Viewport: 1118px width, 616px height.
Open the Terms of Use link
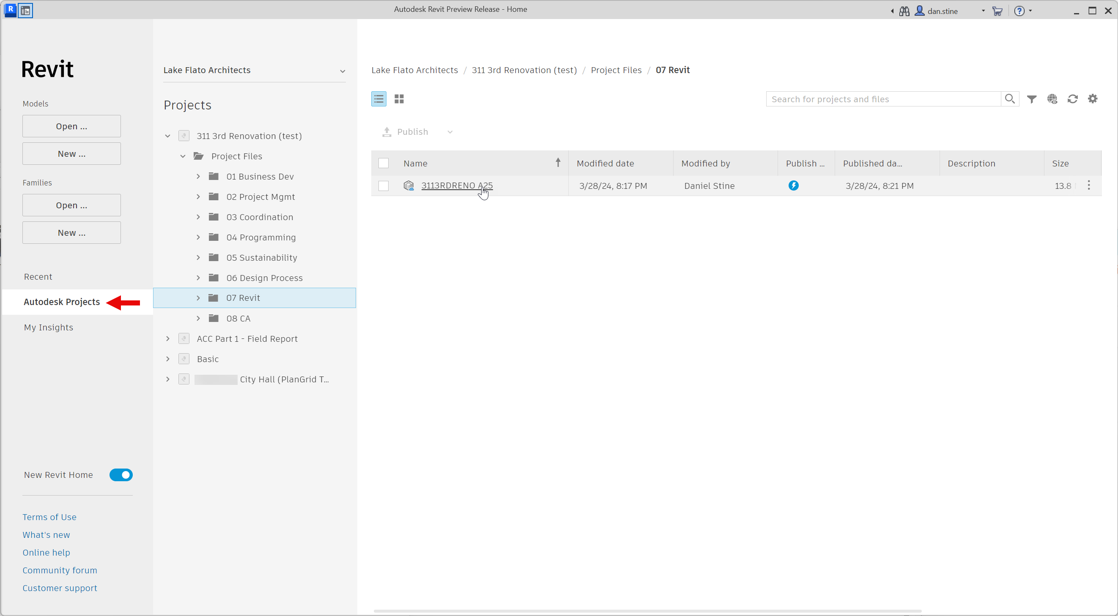(49, 517)
